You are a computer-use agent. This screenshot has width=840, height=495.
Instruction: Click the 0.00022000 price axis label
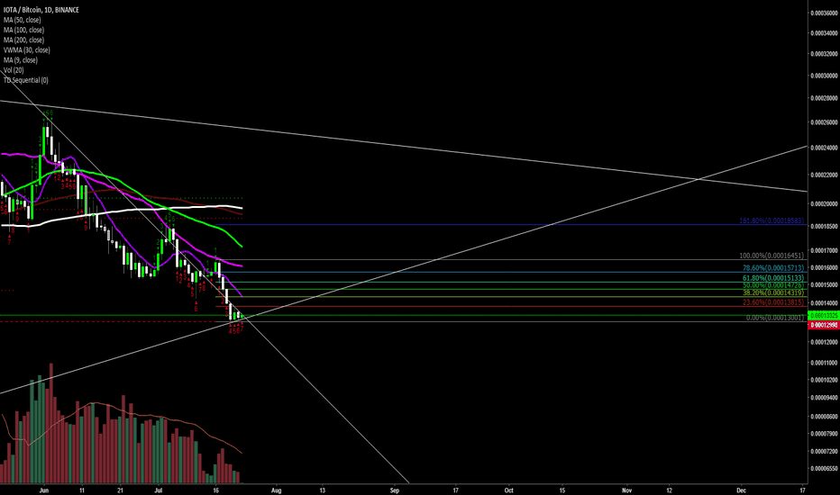tap(824, 175)
